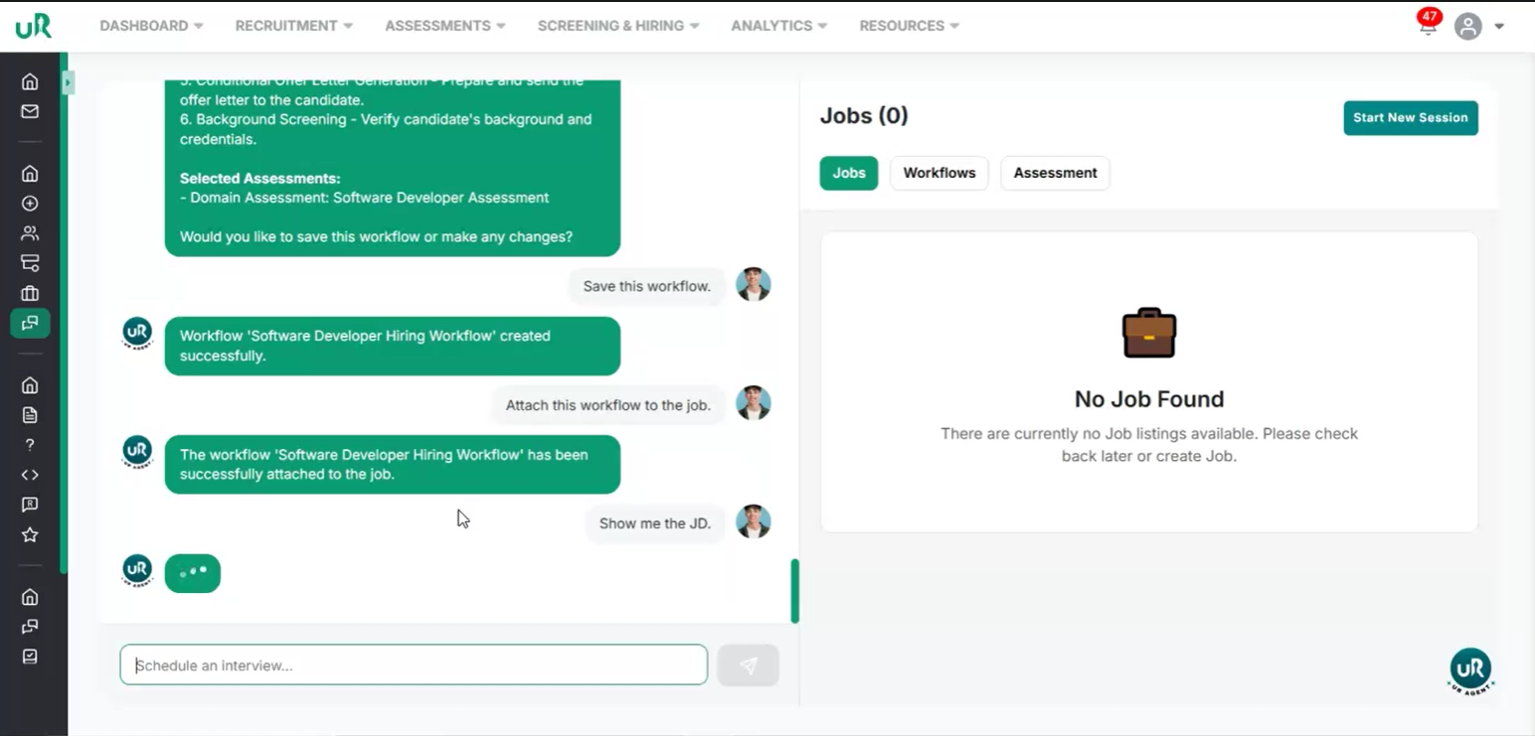Click the chat panel vertical scrollbar

[794, 591]
